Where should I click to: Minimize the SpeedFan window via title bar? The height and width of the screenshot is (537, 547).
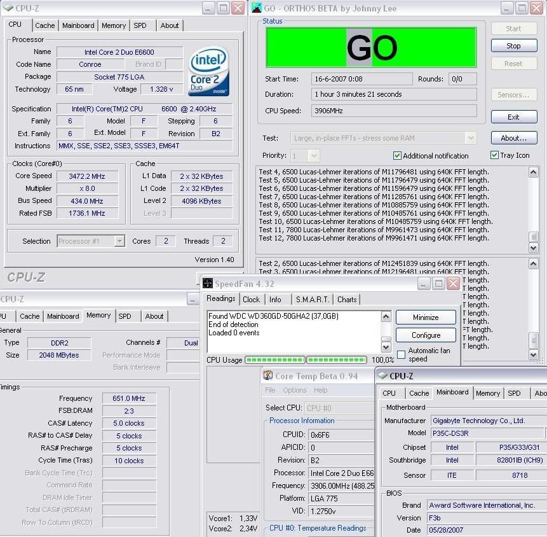pos(424,284)
